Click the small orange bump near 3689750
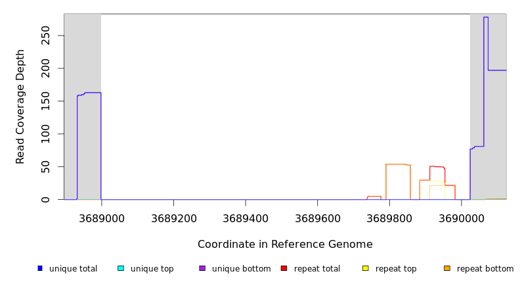The height and width of the screenshot is (284, 520). (374, 197)
